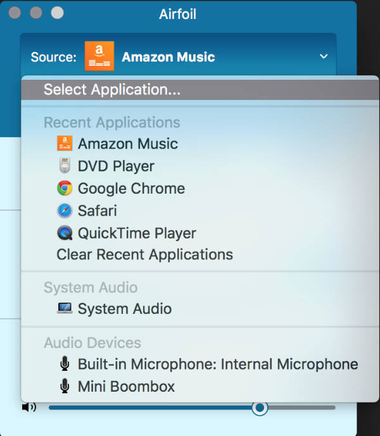Click the QuickTime Player icon
The height and width of the screenshot is (436, 380).
[x=65, y=233]
